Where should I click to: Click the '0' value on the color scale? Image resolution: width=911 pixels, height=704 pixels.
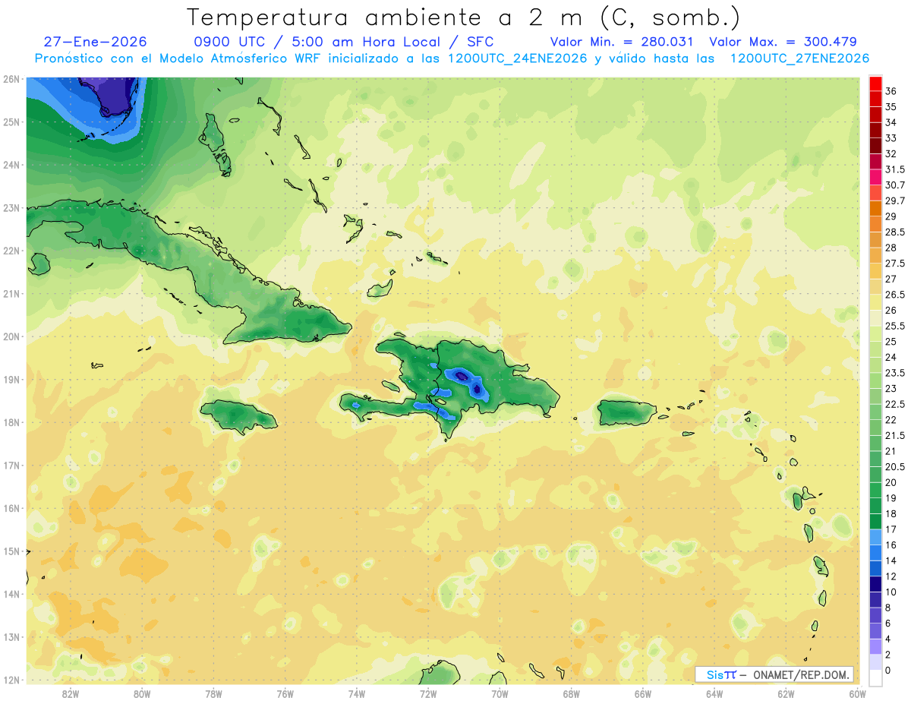pyautogui.click(x=888, y=670)
